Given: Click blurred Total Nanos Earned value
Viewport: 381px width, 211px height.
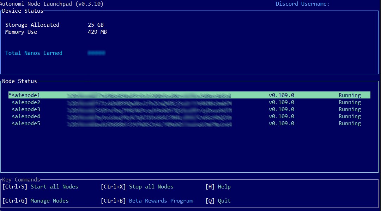Looking at the screenshot, I should [x=96, y=53].
